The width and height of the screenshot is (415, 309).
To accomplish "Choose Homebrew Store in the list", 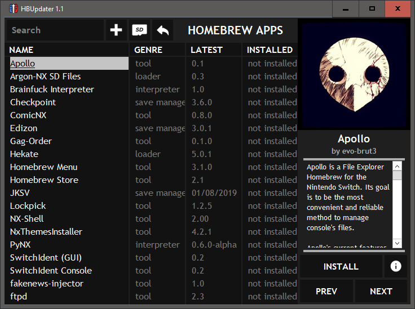I will tap(44, 180).
